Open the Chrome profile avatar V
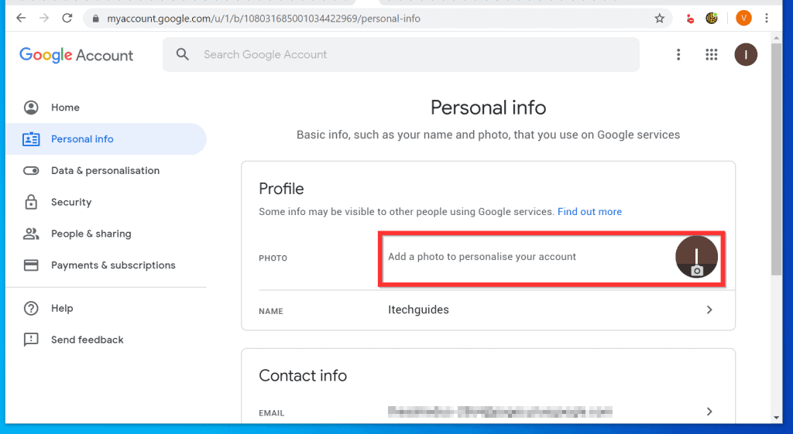The height and width of the screenshot is (434, 793). tap(743, 19)
